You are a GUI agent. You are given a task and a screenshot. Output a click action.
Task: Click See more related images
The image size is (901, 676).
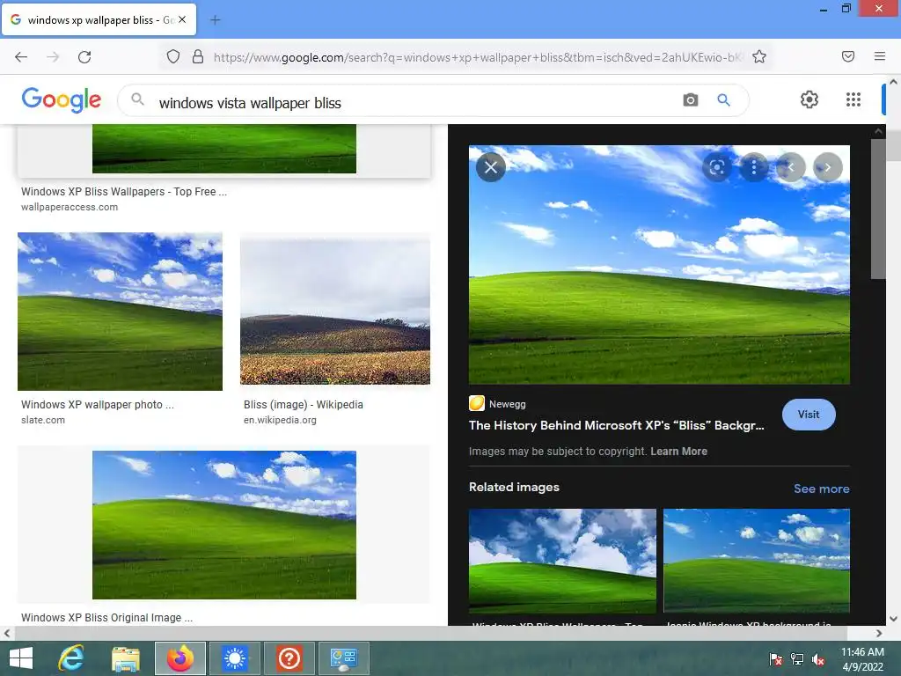click(821, 489)
